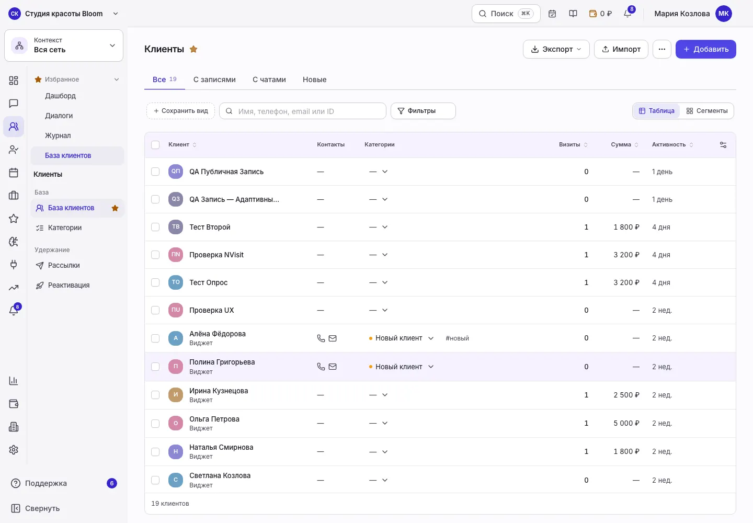Open the book documentation icon in top bar
This screenshot has height=523, width=753.
point(573,14)
